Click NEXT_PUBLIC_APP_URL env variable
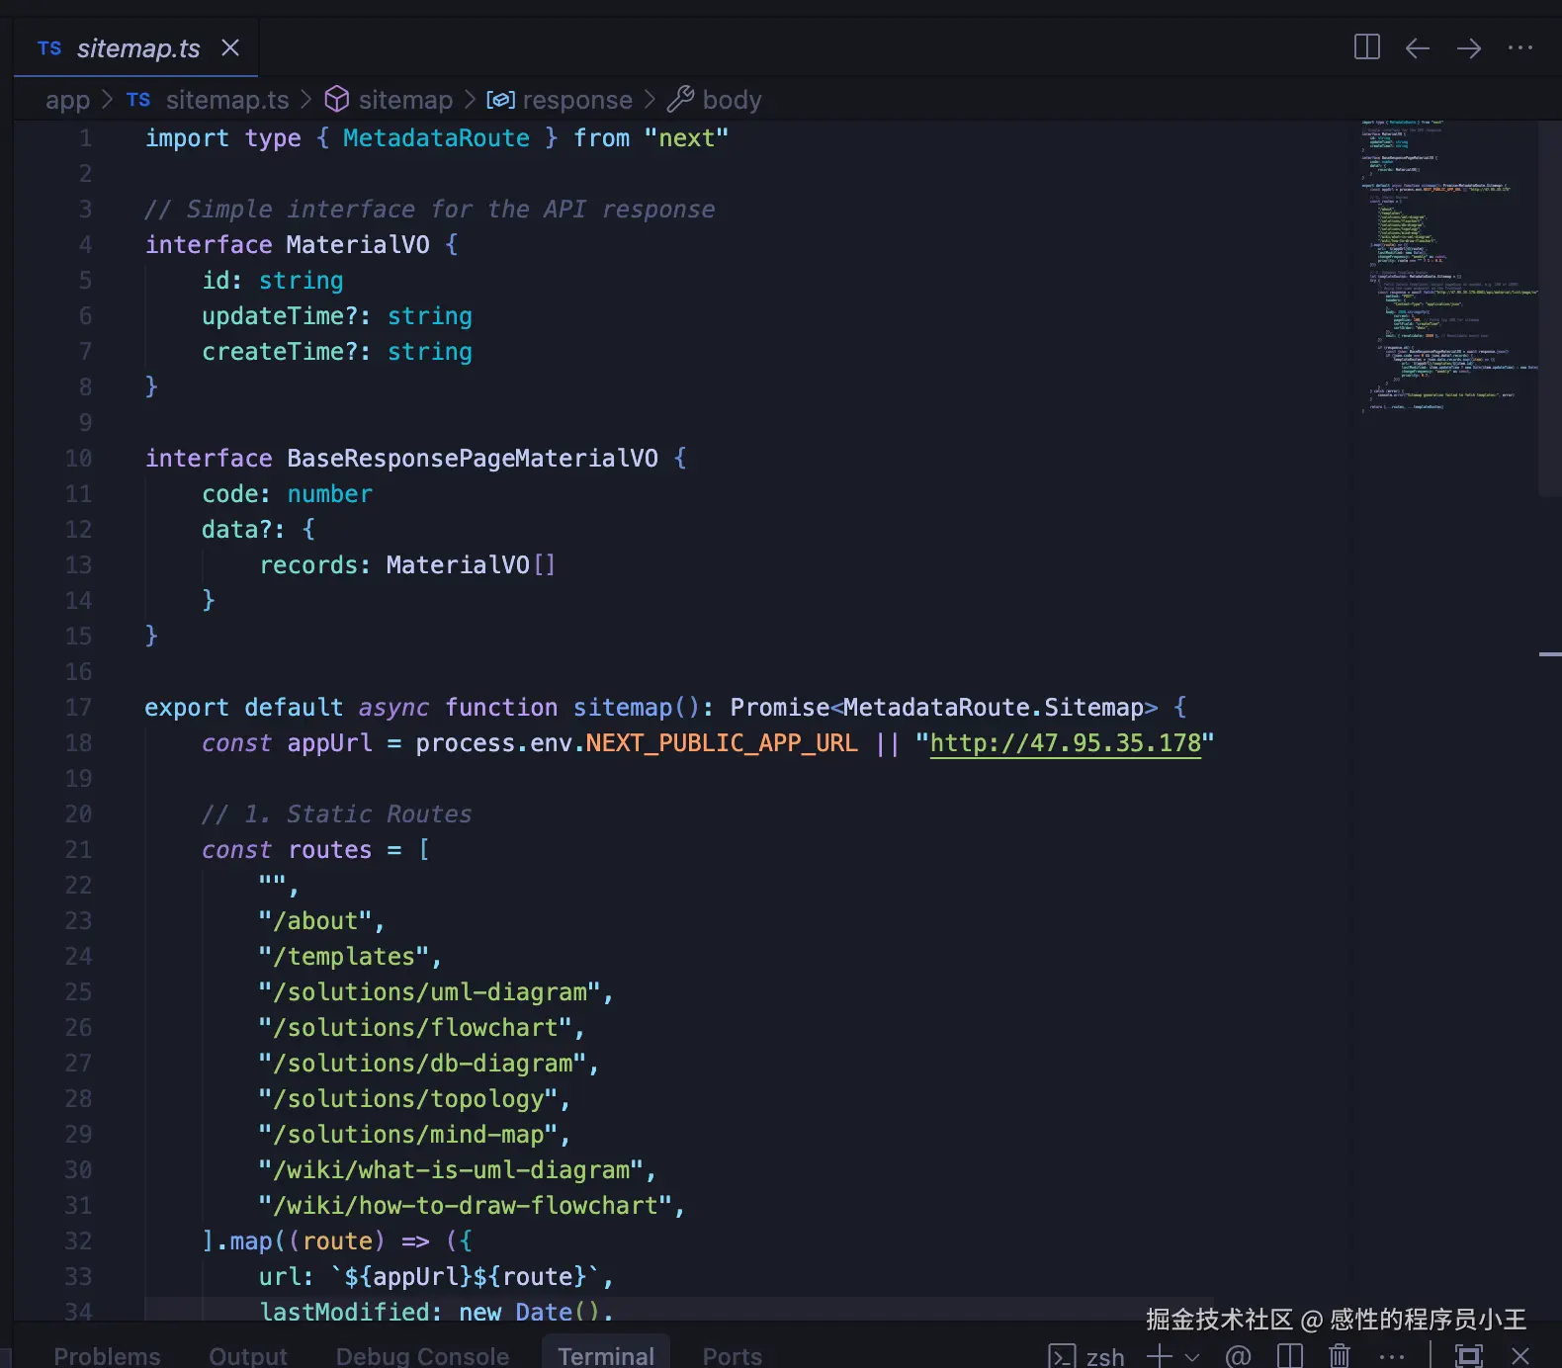 (x=722, y=743)
